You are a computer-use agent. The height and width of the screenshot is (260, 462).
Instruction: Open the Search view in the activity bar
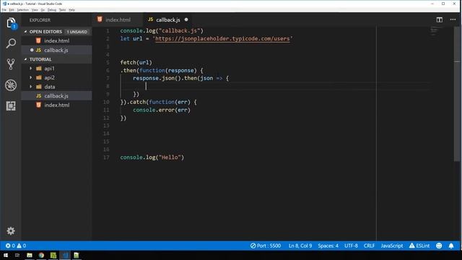[x=11, y=43]
